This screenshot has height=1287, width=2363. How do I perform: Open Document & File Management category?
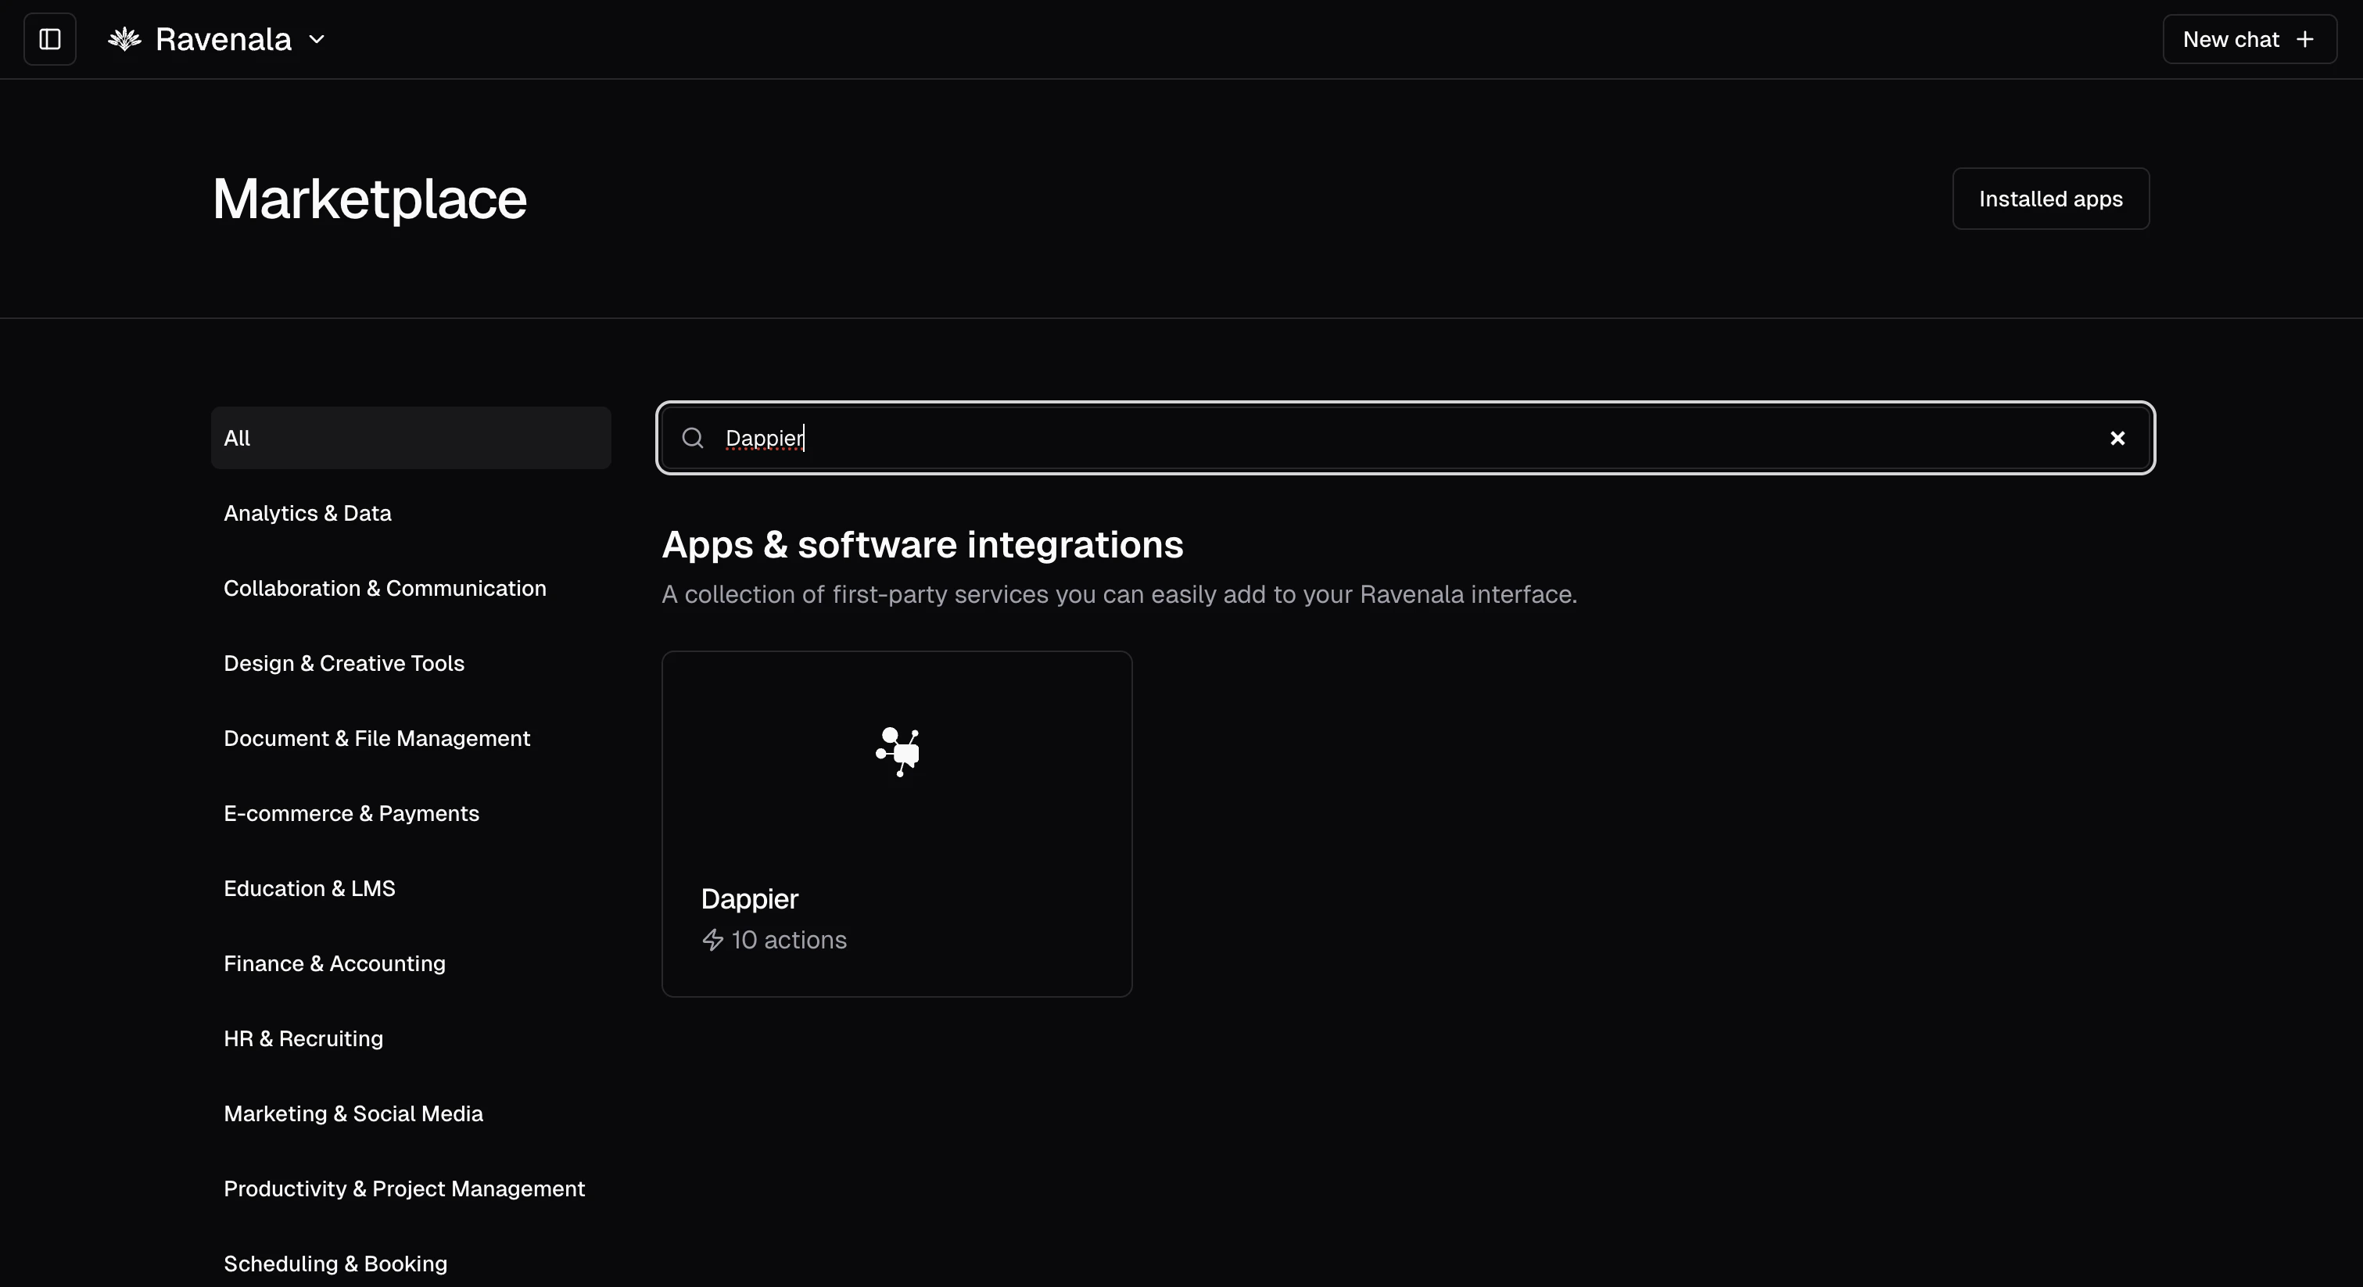tap(376, 740)
